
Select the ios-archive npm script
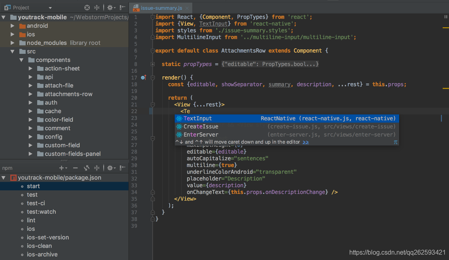pos(64,254)
